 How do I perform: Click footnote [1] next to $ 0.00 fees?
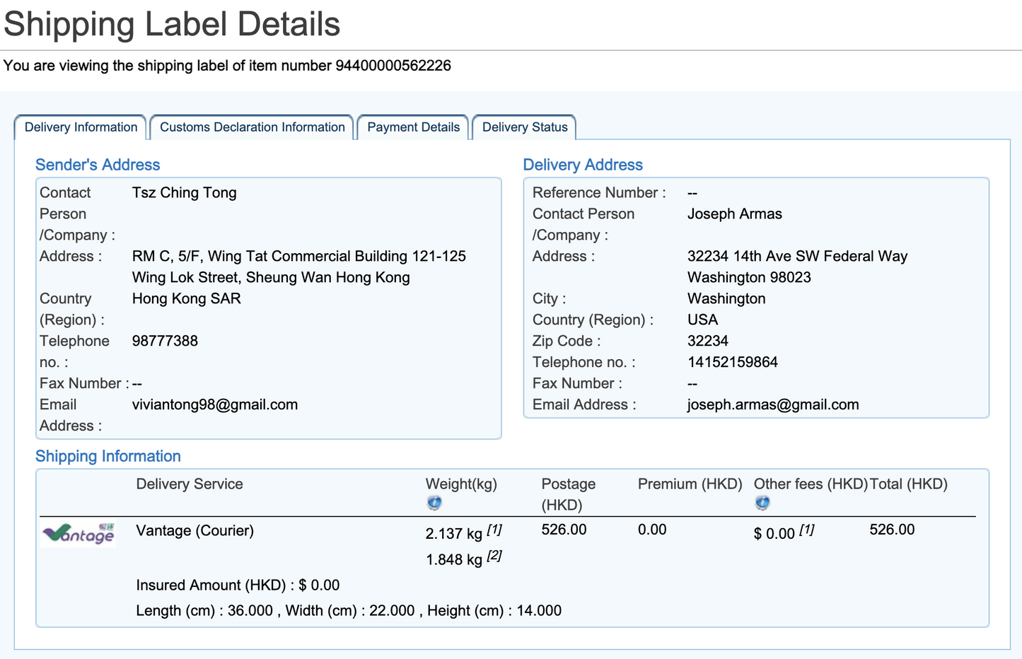point(806,530)
